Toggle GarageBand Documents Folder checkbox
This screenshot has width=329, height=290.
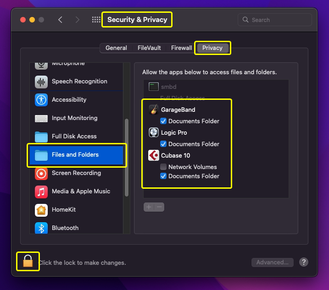coord(163,121)
